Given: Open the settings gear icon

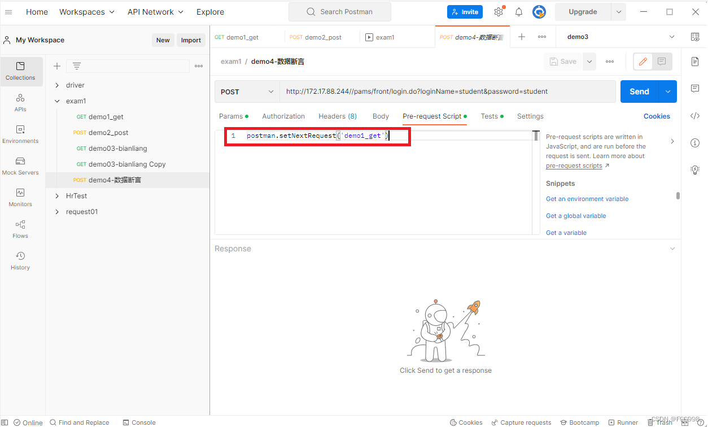Looking at the screenshot, I should pos(499,12).
